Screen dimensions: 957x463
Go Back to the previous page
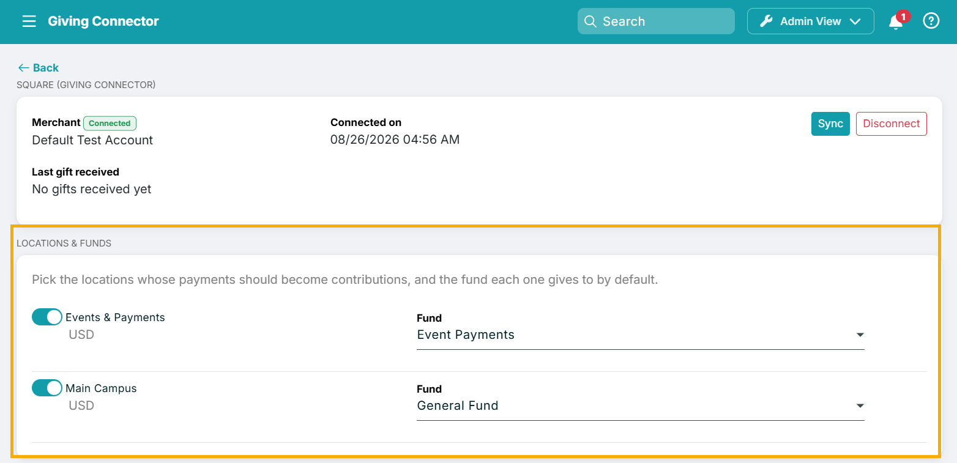tap(39, 68)
